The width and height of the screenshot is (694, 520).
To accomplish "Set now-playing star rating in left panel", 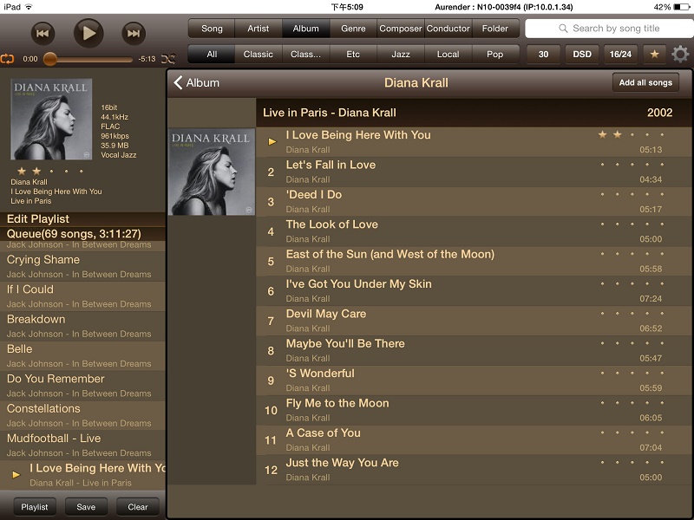I will 50,171.
